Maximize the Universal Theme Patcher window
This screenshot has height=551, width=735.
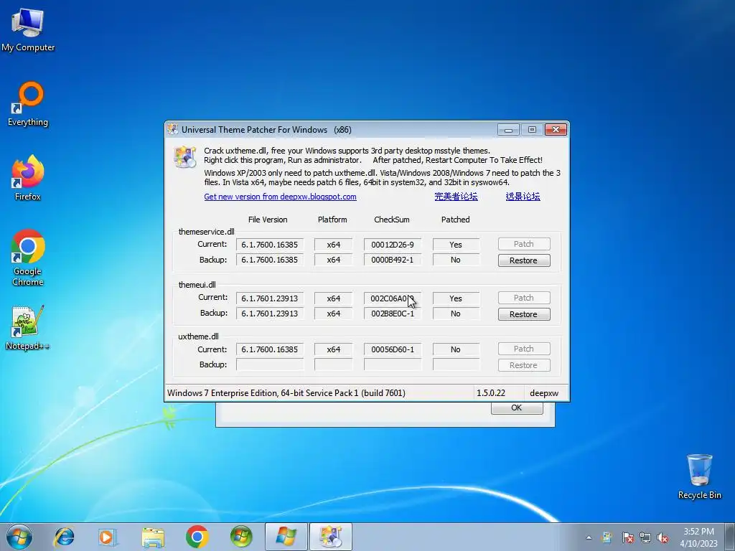(532, 130)
